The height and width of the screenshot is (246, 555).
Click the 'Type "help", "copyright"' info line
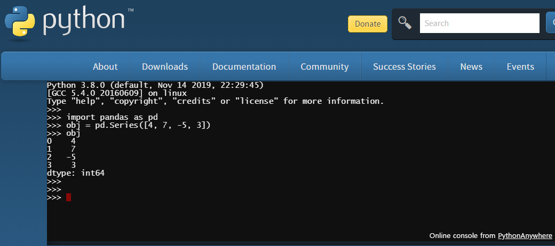click(216, 101)
